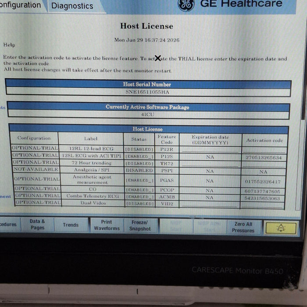Click the Anesthetic agent measurement label
The height and width of the screenshot is (307, 307).
[92, 180]
